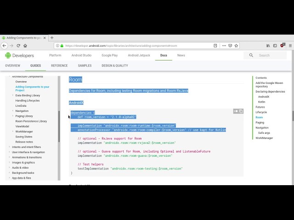The width and height of the screenshot is (294, 220).
Task: Open the sidebar Overview link
Action: point(21,82)
